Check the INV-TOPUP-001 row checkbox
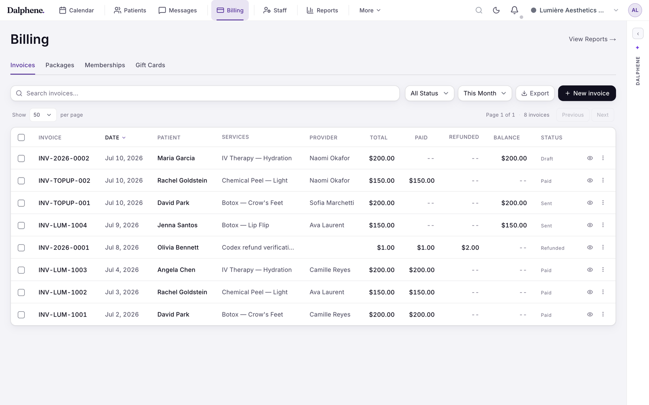The height and width of the screenshot is (405, 649). click(x=21, y=203)
